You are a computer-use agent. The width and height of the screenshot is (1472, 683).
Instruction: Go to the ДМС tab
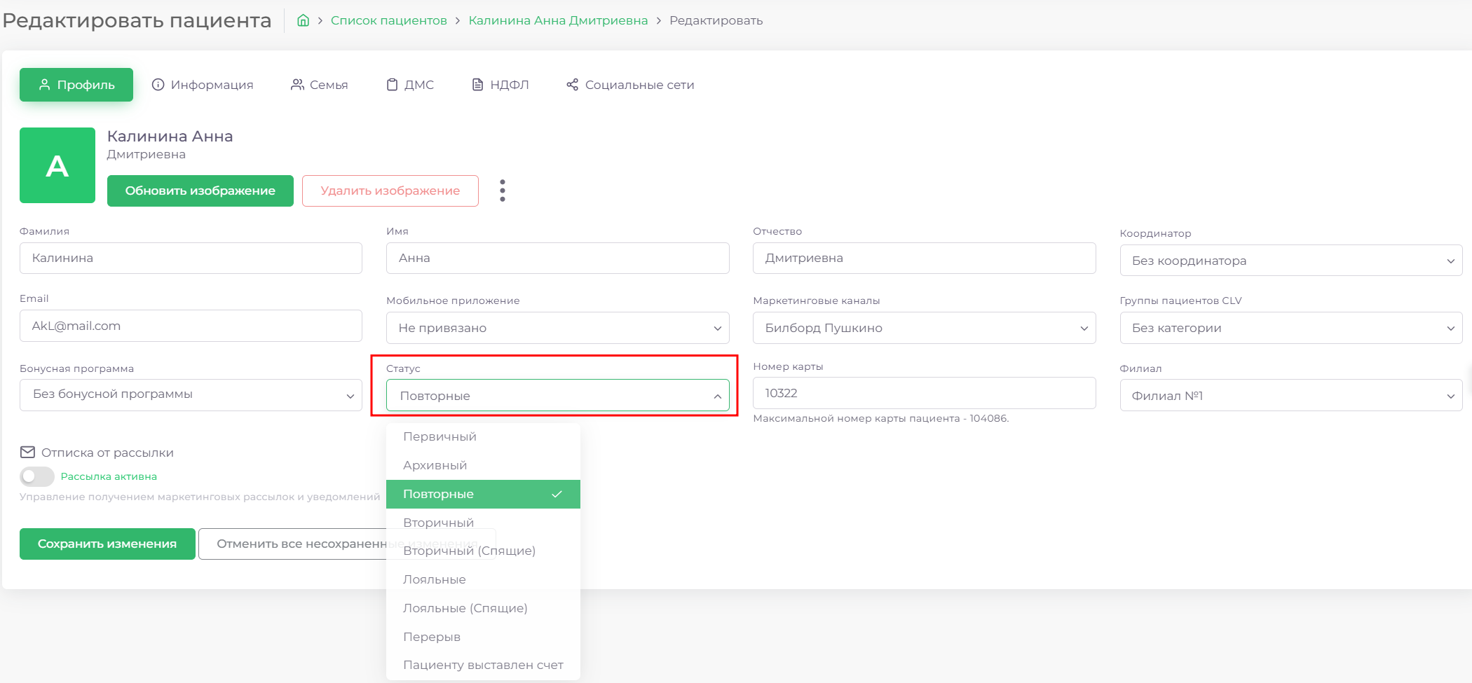click(411, 85)
